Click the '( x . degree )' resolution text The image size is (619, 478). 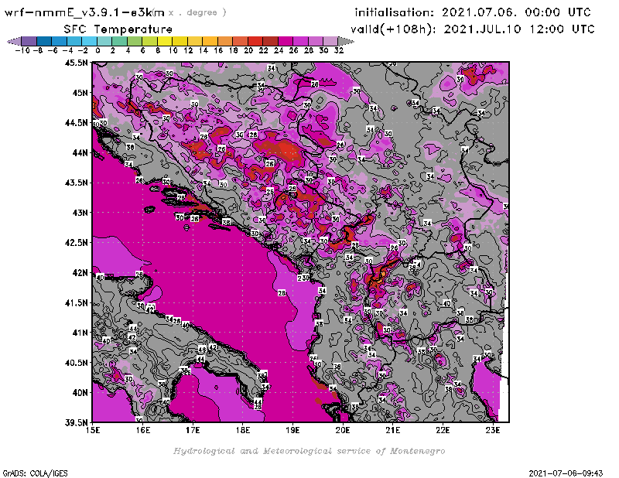[x=190, y=12]
